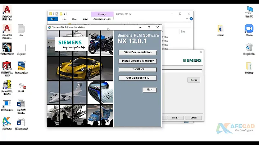
Task: Minimize the Siemens NX installer window
Action: [x=140, y=27]
